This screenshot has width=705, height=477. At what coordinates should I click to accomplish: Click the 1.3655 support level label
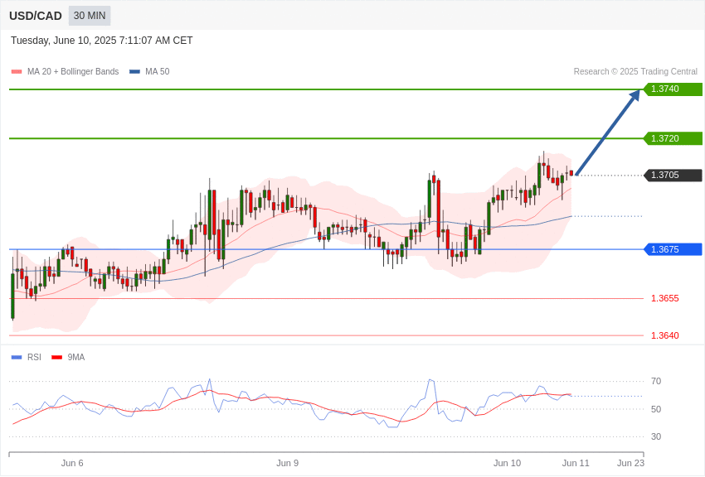coord(665,298)
